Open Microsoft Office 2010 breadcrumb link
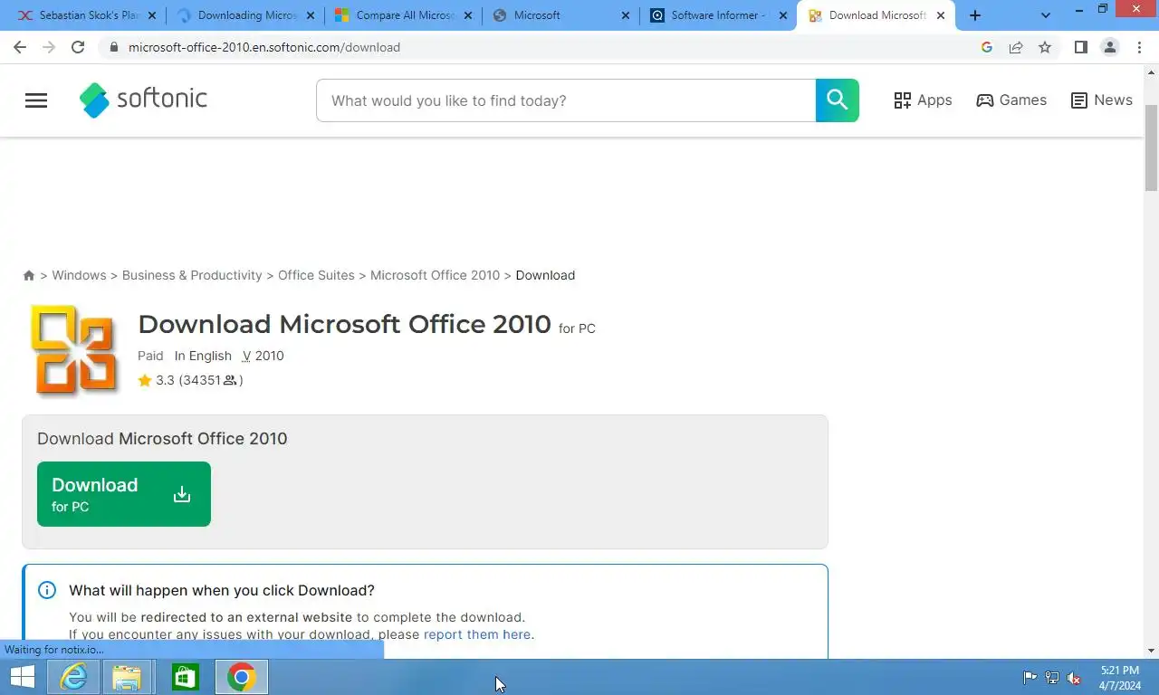Viewport: 1159px width, 695px height. [x=435, y=275]
